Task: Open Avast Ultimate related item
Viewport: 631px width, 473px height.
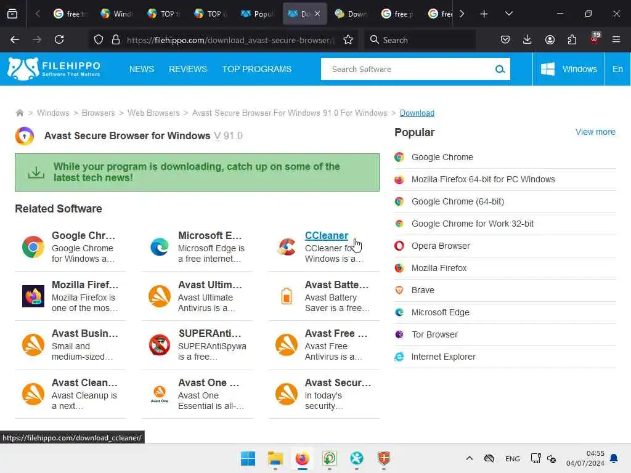Action: [x=197, y=296]
